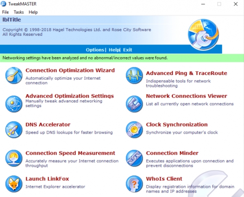Image resolution: width=244 pixels, height=197 pixels.
Task: Click the Clock Synchronization watch icon
Action: pyautogui.click(x=134, y=130)
